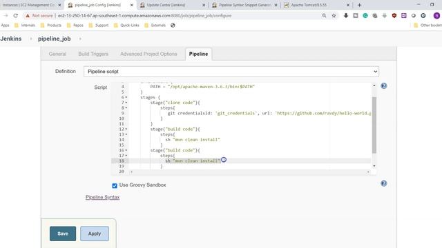
Task: Expand the pipeline_job breadcrumb arrow
Action: click(x=80, y=39)
